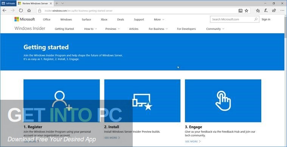This screenshot has height=147, width=287.
Task: Click the Add notes pen icon
Action: tap(266, 11)
